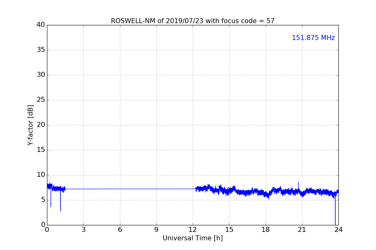Screen dimensions: 376x250
Task: Click the y-axis tick label '20'
Action: [x=41, y=125]
